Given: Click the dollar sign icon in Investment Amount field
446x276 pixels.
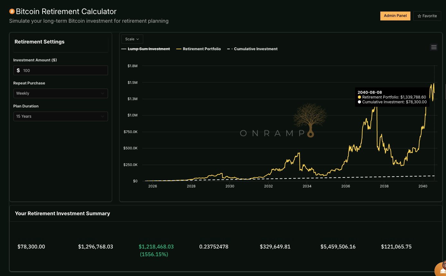Looking at the screenshot, I should click(x=18, y=70).
